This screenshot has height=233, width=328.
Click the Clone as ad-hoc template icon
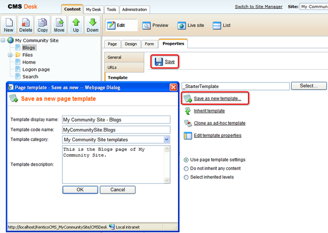tap(188, 123)
